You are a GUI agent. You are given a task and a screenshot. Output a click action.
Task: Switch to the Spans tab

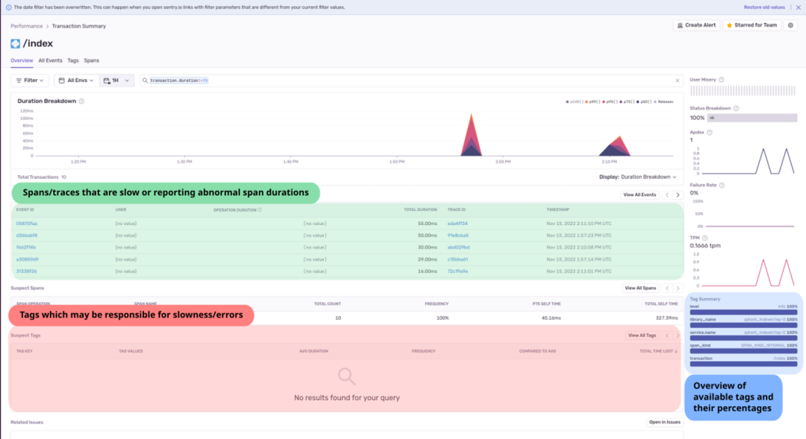point(92,60)
